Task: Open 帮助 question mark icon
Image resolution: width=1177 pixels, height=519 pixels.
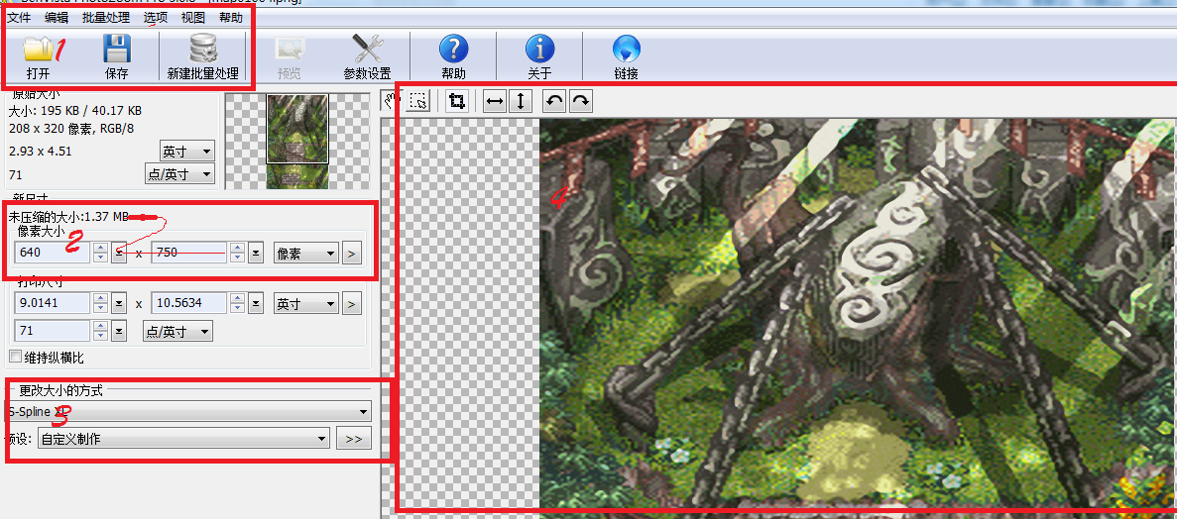Action: [x=453, y=50]
